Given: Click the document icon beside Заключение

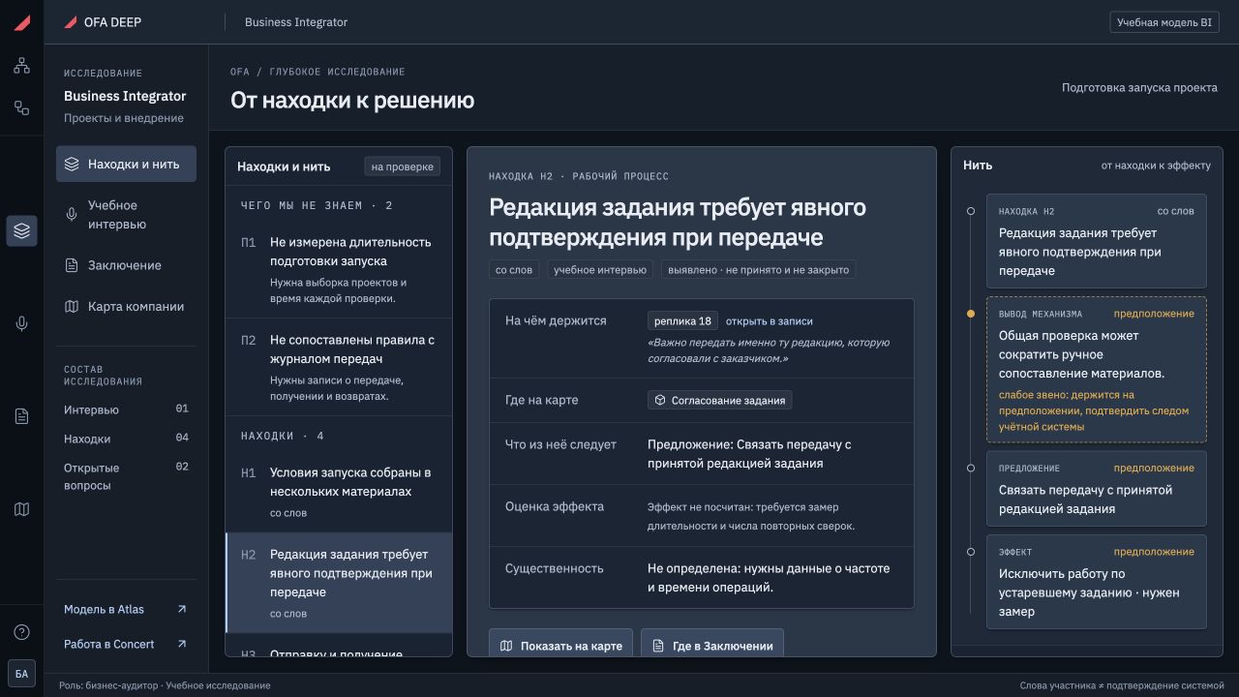Looking at the screenshot, I should [72, 265].
